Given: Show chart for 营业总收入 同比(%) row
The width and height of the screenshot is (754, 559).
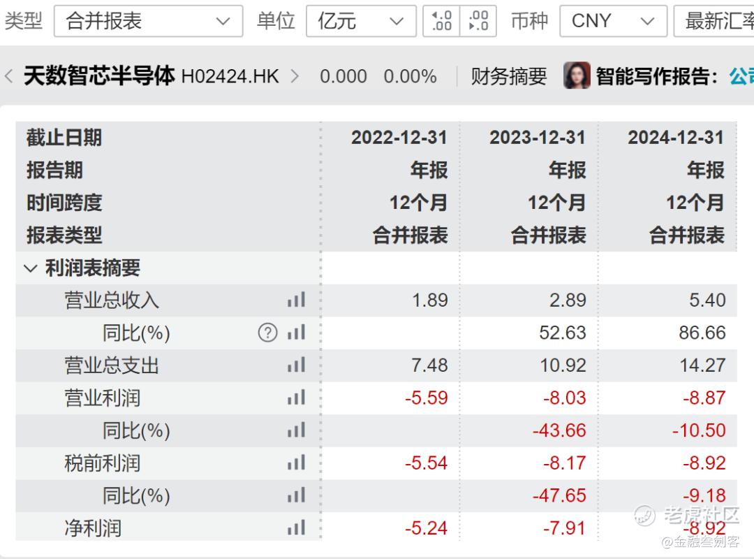Looking at the screenshot, I should 296,333.
